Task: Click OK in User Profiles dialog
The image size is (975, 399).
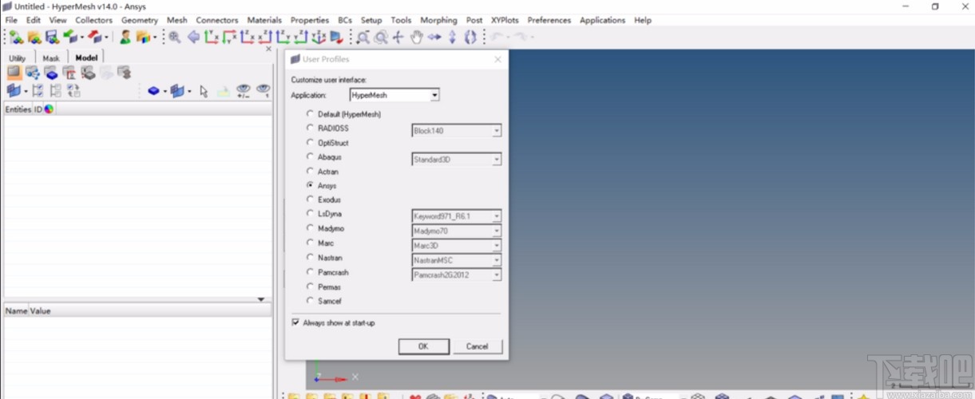Action: pos(423,346)
